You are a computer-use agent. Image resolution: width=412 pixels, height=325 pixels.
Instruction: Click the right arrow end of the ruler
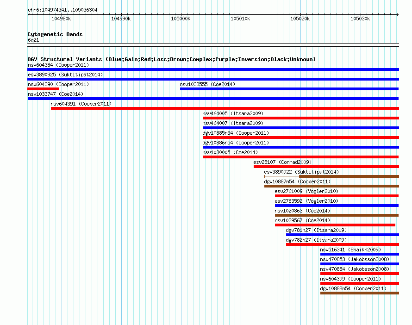(x=398, y=14)
